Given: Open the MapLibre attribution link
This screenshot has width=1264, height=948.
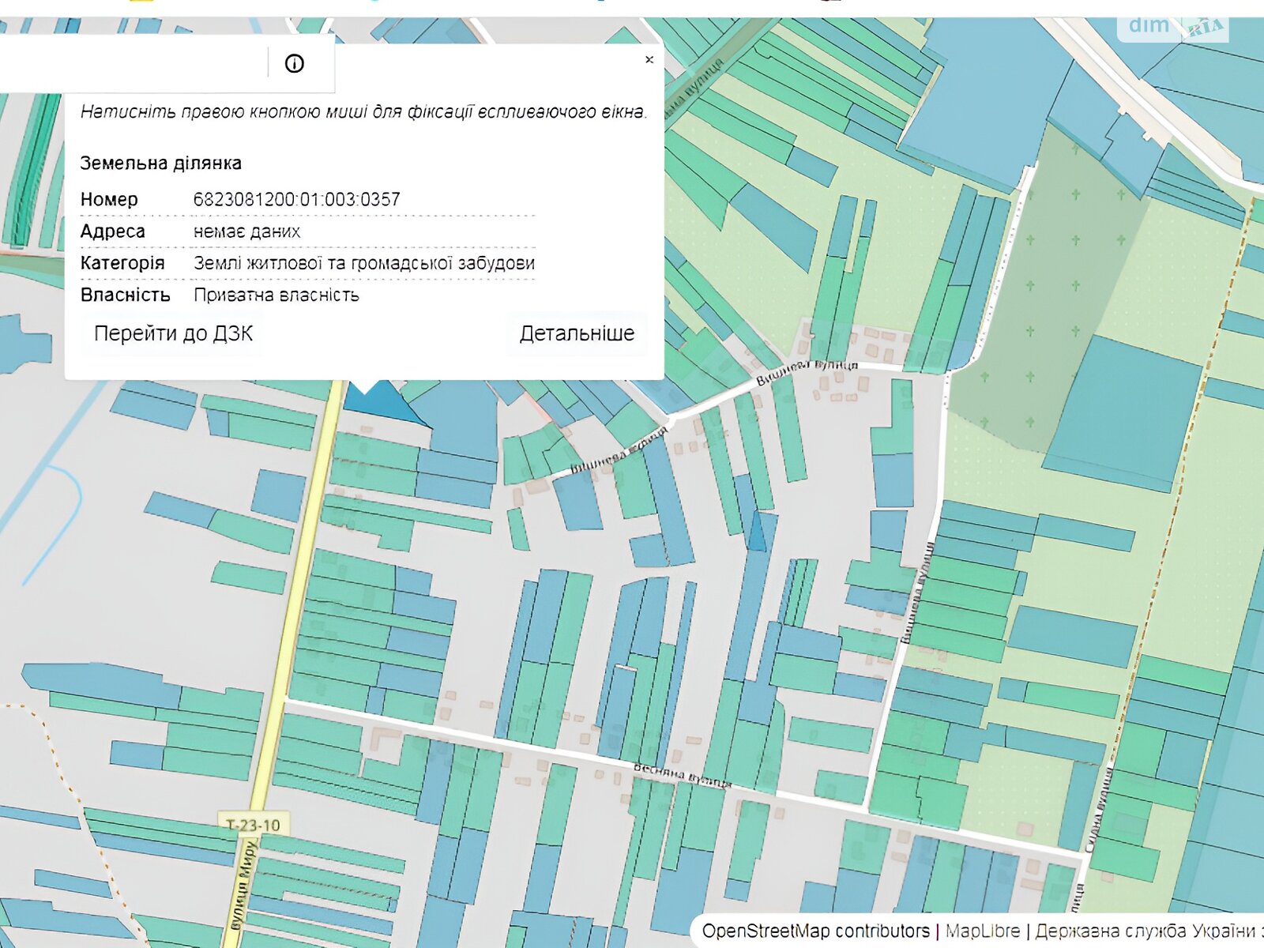Looking at the screenshot, I should pyautogui.click(x=982, y=931).
